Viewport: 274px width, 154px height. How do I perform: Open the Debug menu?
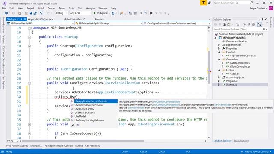click(x=51, y=8)
